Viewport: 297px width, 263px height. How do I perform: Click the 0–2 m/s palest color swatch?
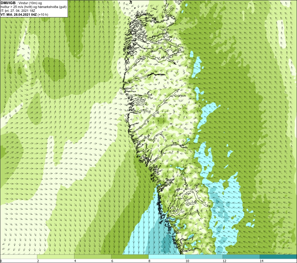(x=18, y=256)
